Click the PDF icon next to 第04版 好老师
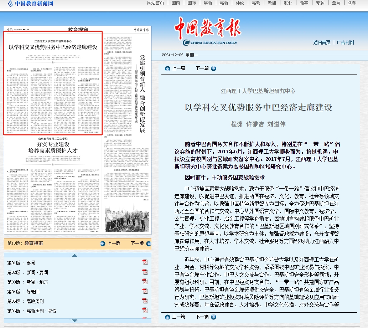This screenshot has height=328, width=368. click(x=145, y=292)
